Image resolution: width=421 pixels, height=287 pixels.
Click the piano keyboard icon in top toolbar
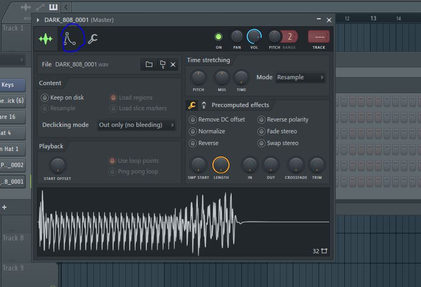click(x=53, y=7)
